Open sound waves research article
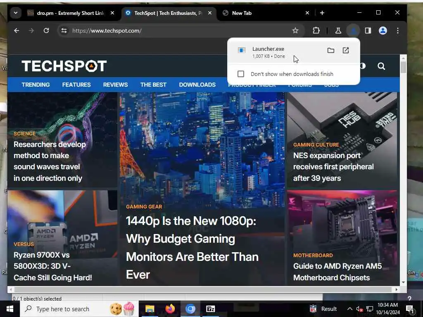This screenshot has height=317, width=423. tap(50, 161)
